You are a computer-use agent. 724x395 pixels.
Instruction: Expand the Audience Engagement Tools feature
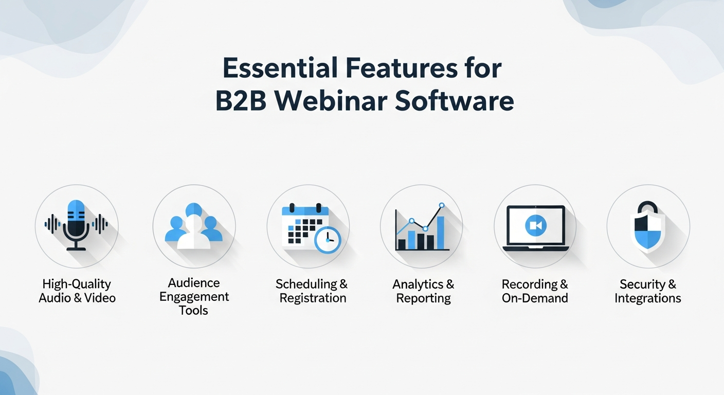[194, 297]
